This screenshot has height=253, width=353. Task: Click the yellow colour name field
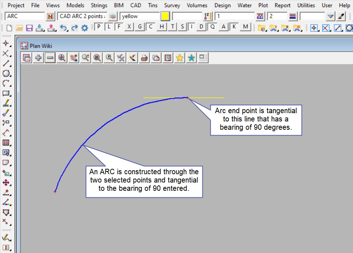pyautogui.click(x=140, y=16)
